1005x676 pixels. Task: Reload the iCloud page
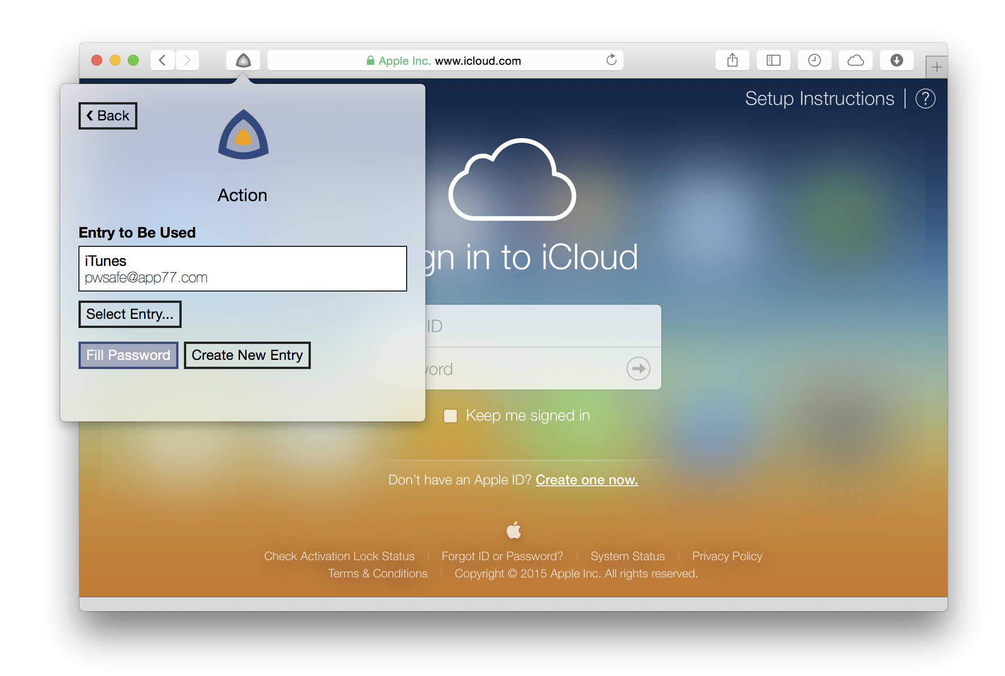[x=612, y=60]
